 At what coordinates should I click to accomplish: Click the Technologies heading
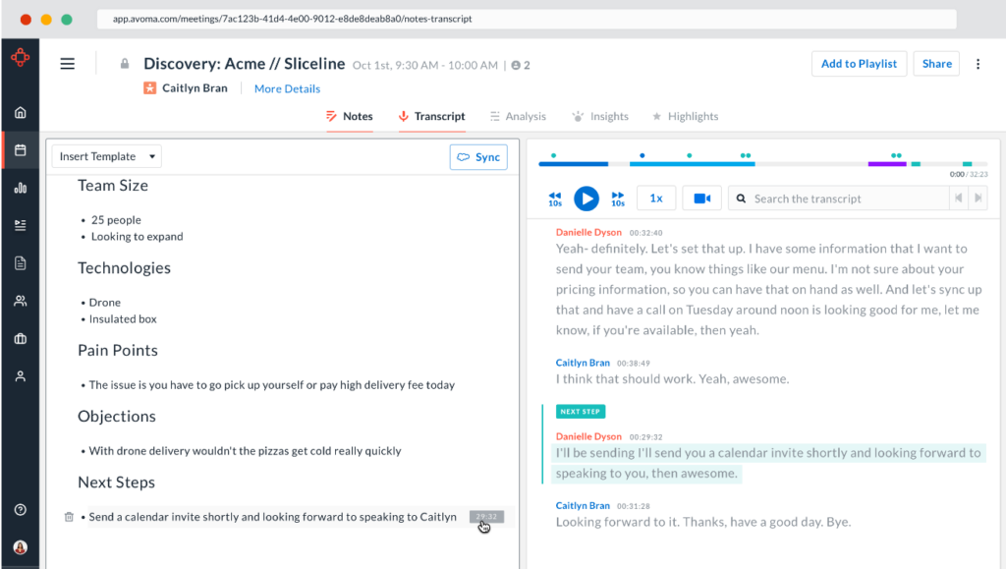124,268
